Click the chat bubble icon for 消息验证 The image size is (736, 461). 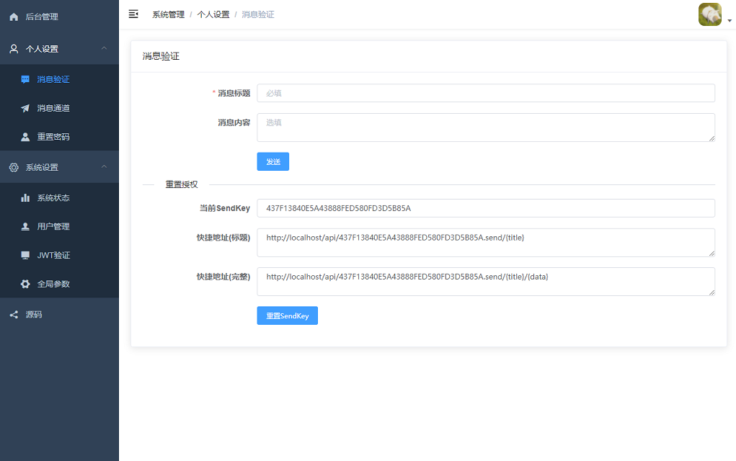click(25, 79)
